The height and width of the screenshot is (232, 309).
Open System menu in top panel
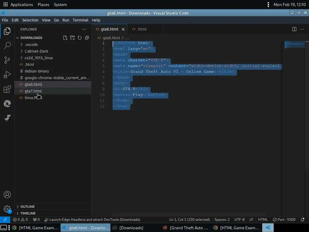tap(60, 5)
